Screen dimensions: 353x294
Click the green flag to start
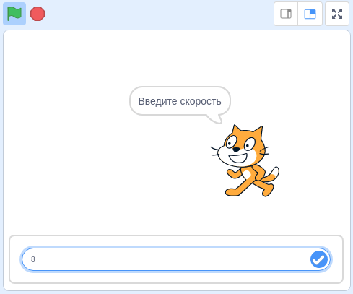[x=14, y=14]
